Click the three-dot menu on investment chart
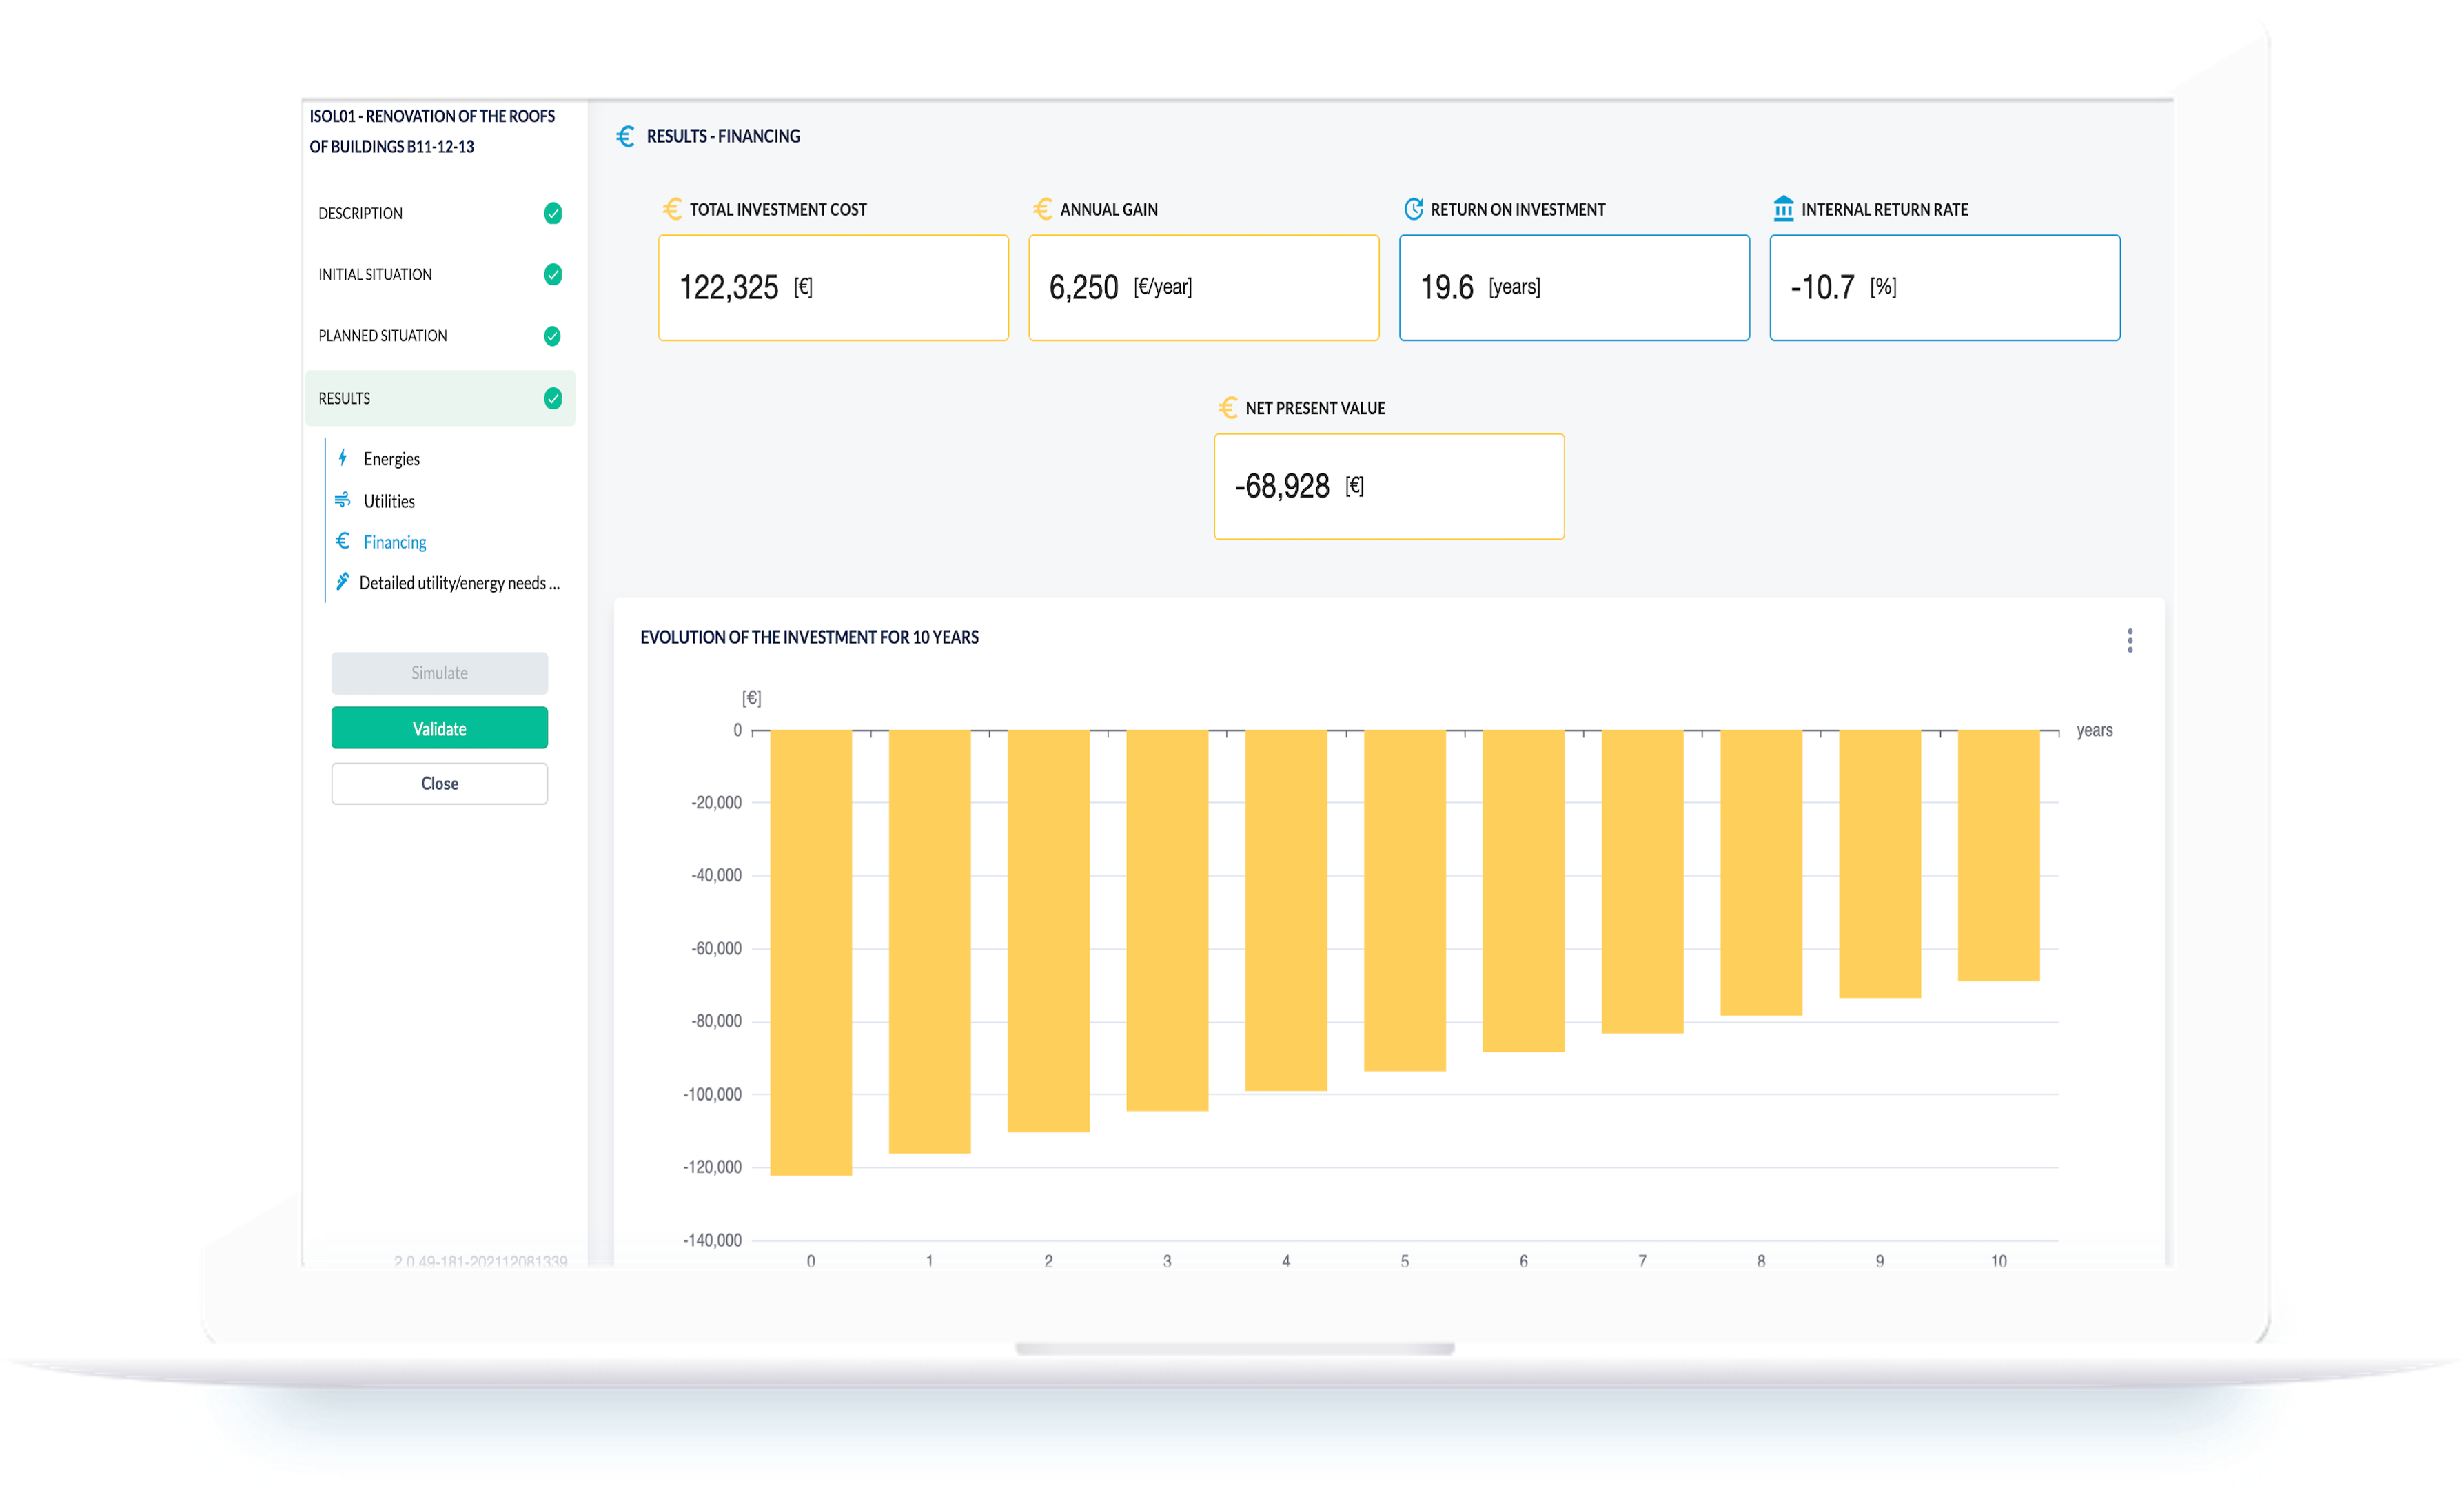 coord(2130,639)
